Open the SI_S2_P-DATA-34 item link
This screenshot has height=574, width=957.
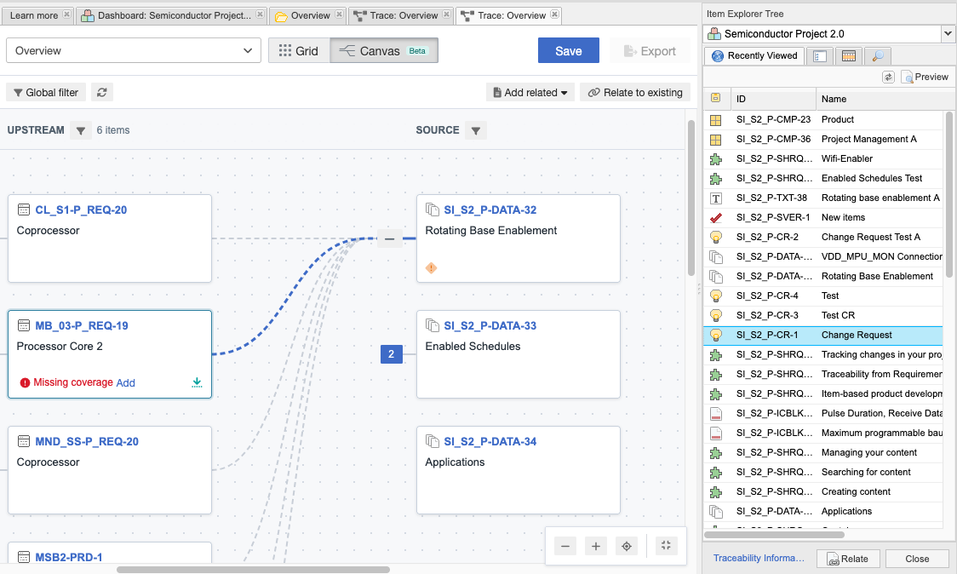tap(490, 441)
